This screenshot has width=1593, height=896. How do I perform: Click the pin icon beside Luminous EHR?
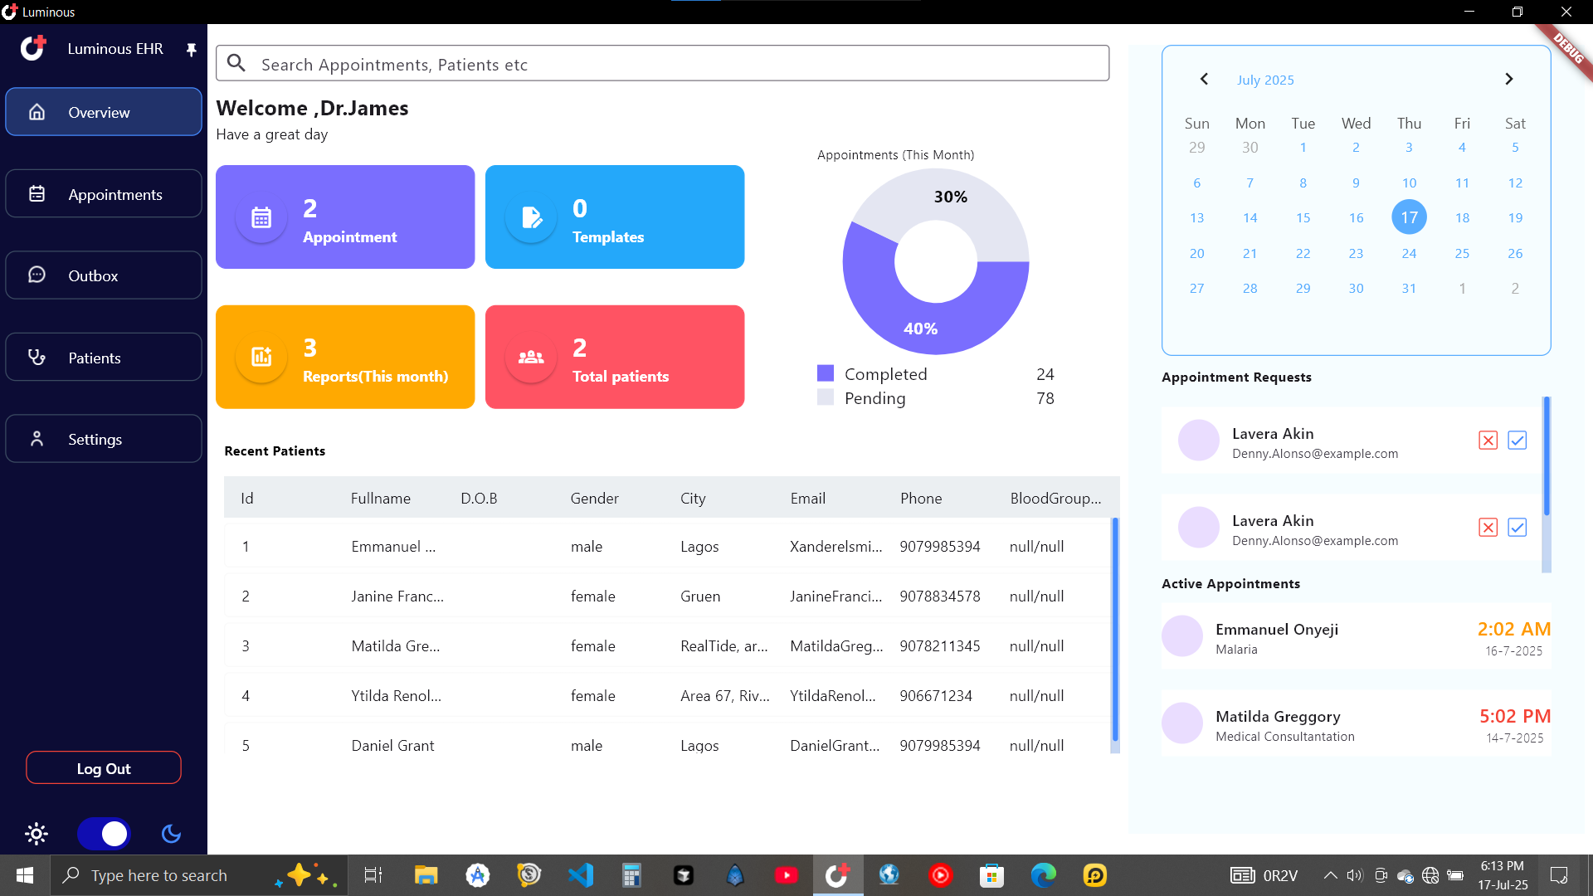pyautogui.click(x=191, y=49)
